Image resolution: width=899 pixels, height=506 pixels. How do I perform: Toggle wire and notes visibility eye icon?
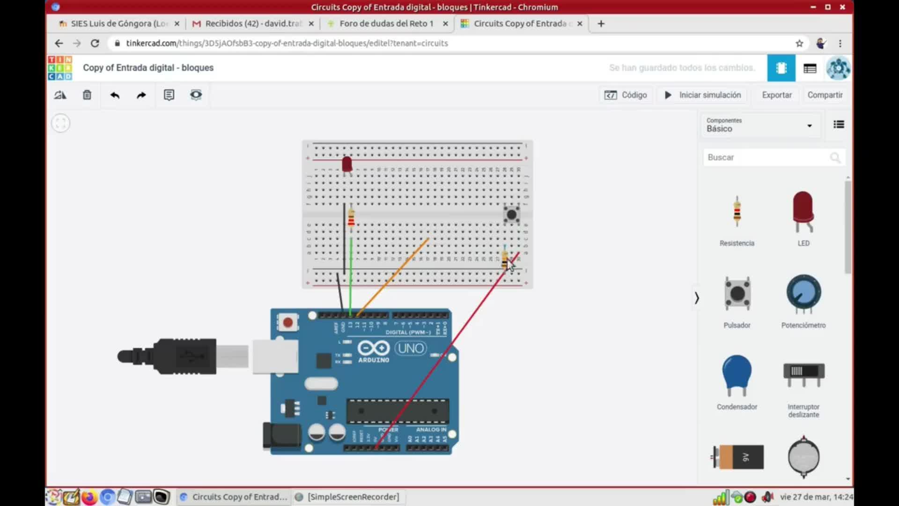click(x=196, y=95)
